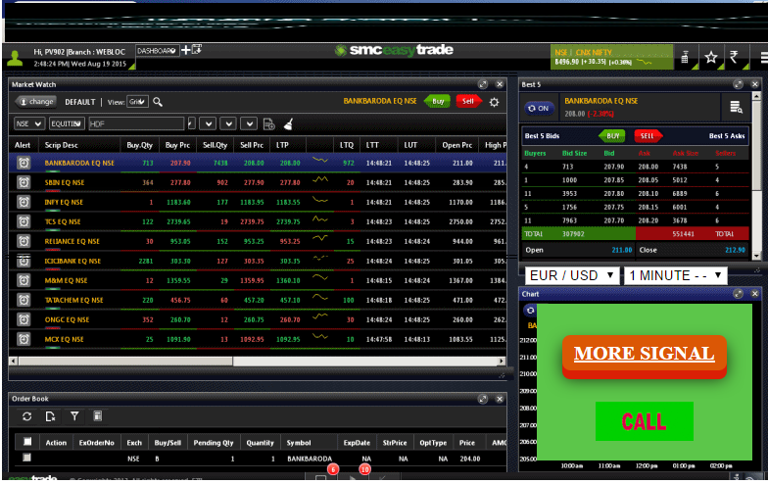Sort by Open Prc column header
768x484 pixels.
point(456,145)
